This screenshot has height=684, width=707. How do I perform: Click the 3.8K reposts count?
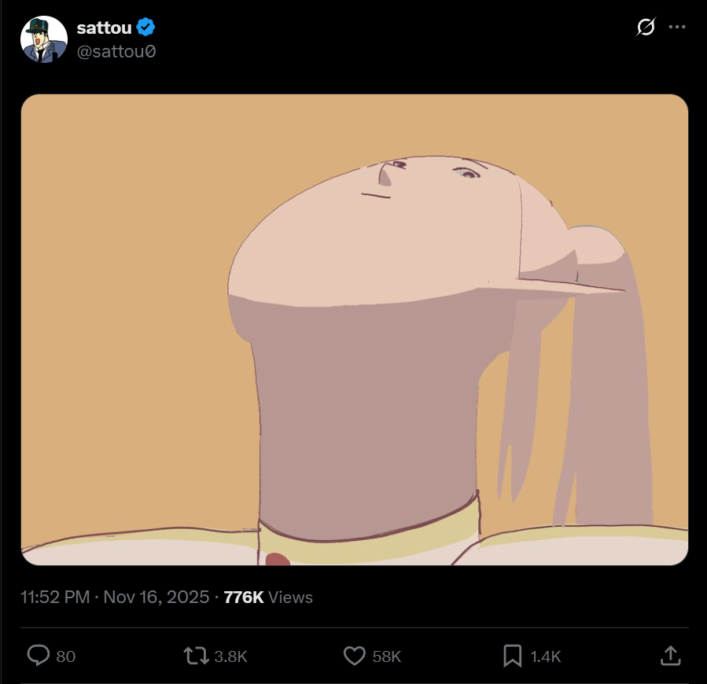click(231, 656)
